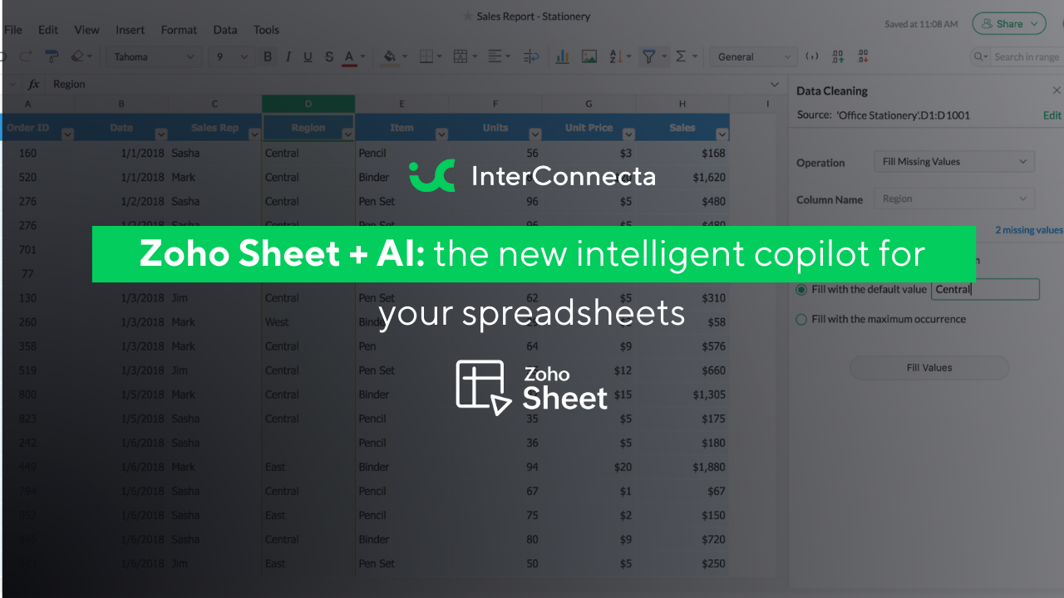Open the Item column filter dropdown
The height and width of the screenshot is (598, 1064).
pos(441,135)
